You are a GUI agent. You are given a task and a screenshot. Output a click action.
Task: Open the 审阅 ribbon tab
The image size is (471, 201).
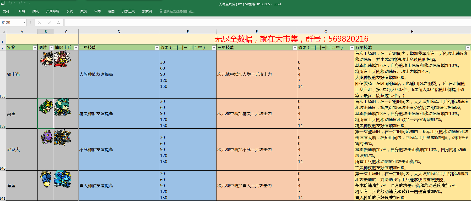tap(98, 11)
